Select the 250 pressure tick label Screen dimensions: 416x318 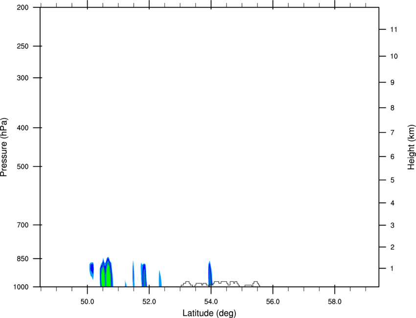point(23,46)
